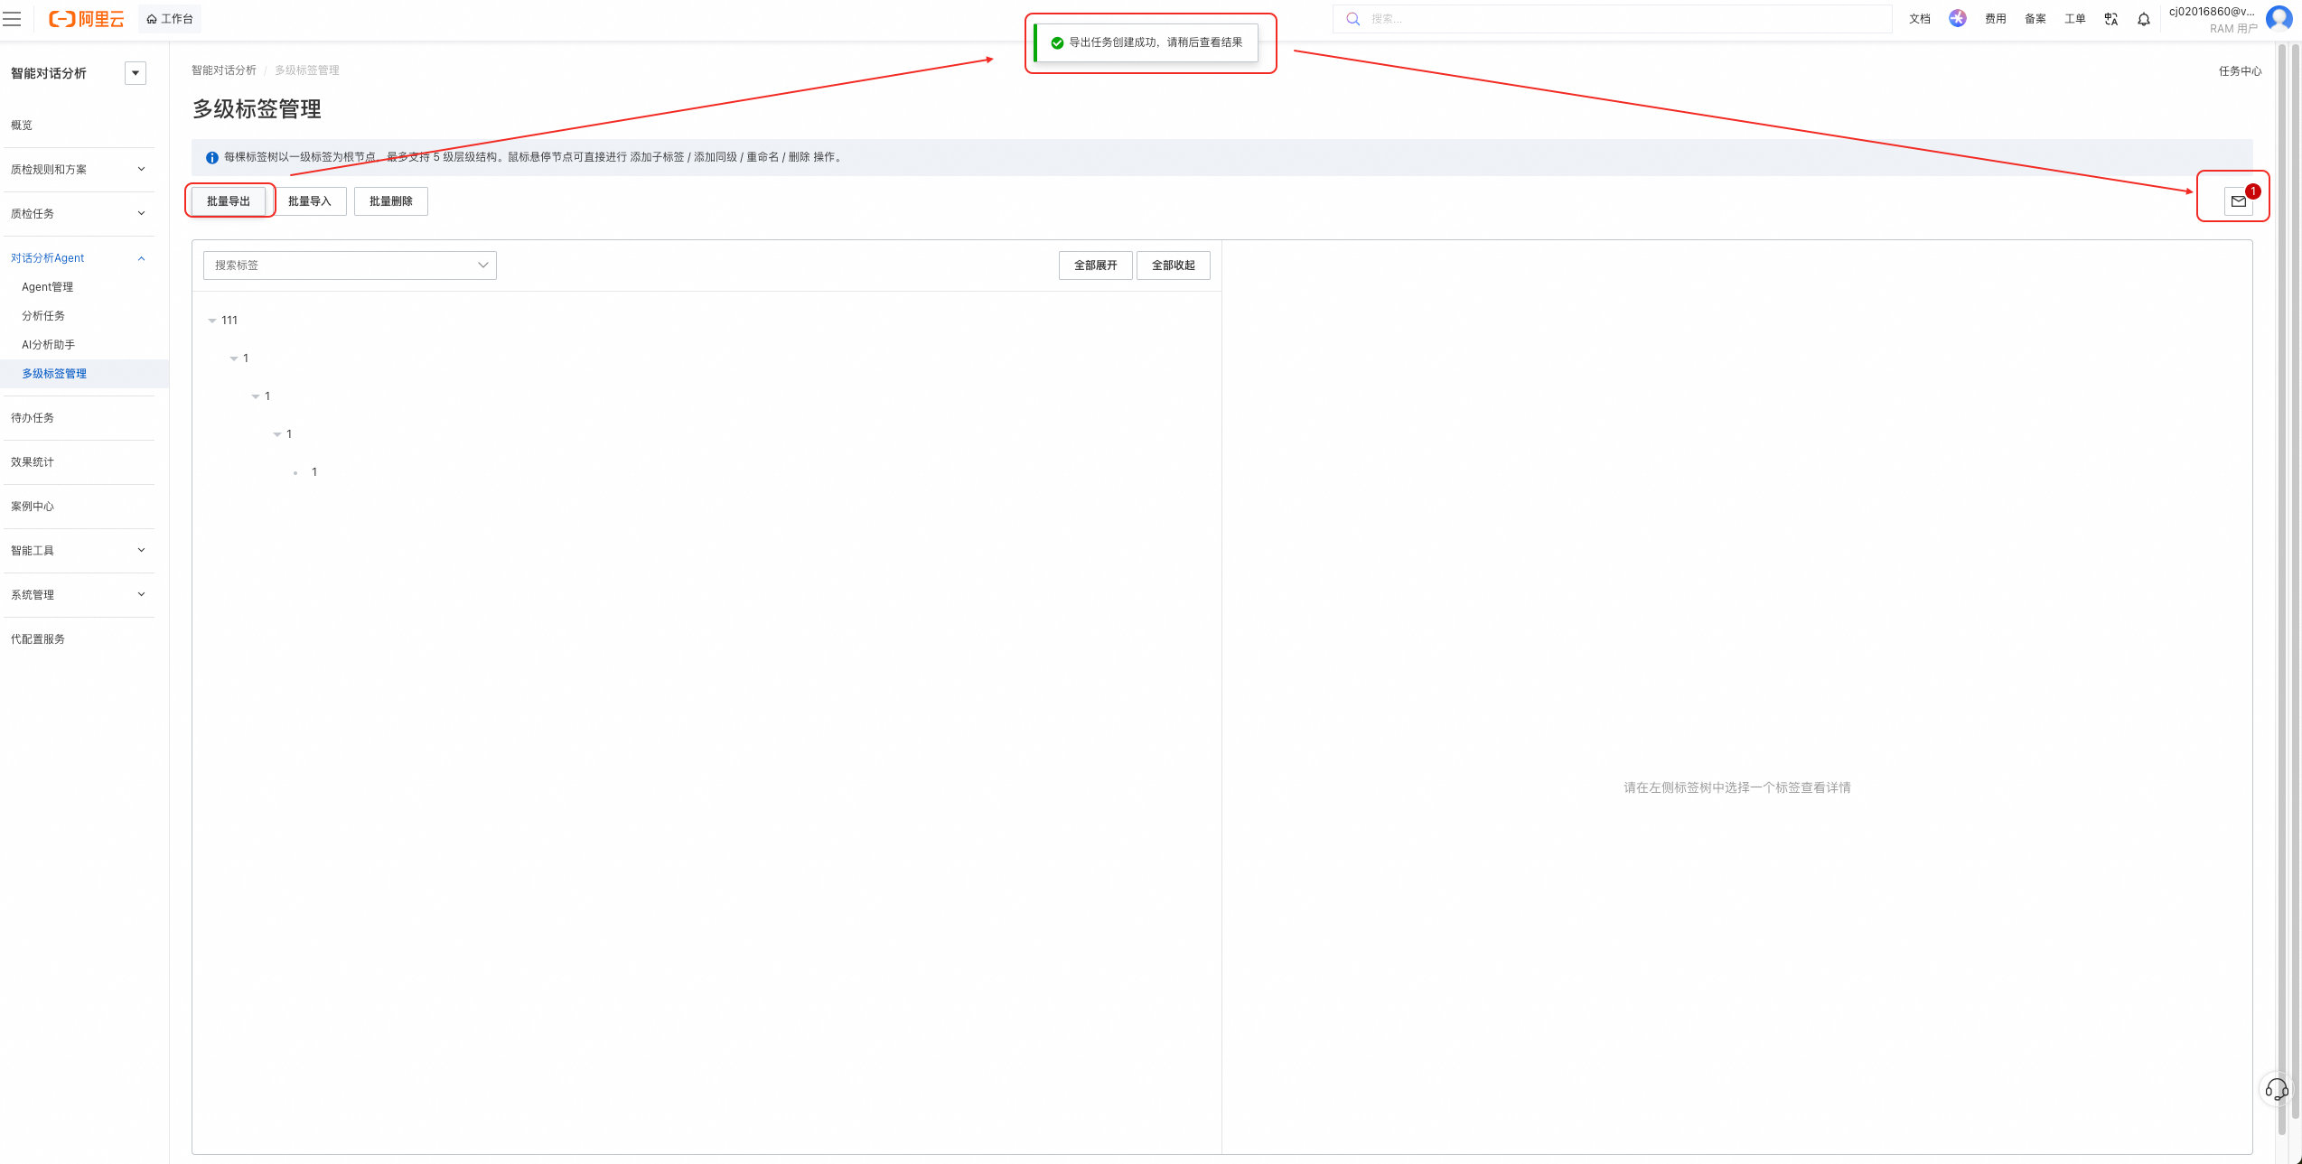Image resolution: width=2302 pixels, height=1164 pixels.
Task: Open the hamburger navigation menu
Action: coord(12,19)
